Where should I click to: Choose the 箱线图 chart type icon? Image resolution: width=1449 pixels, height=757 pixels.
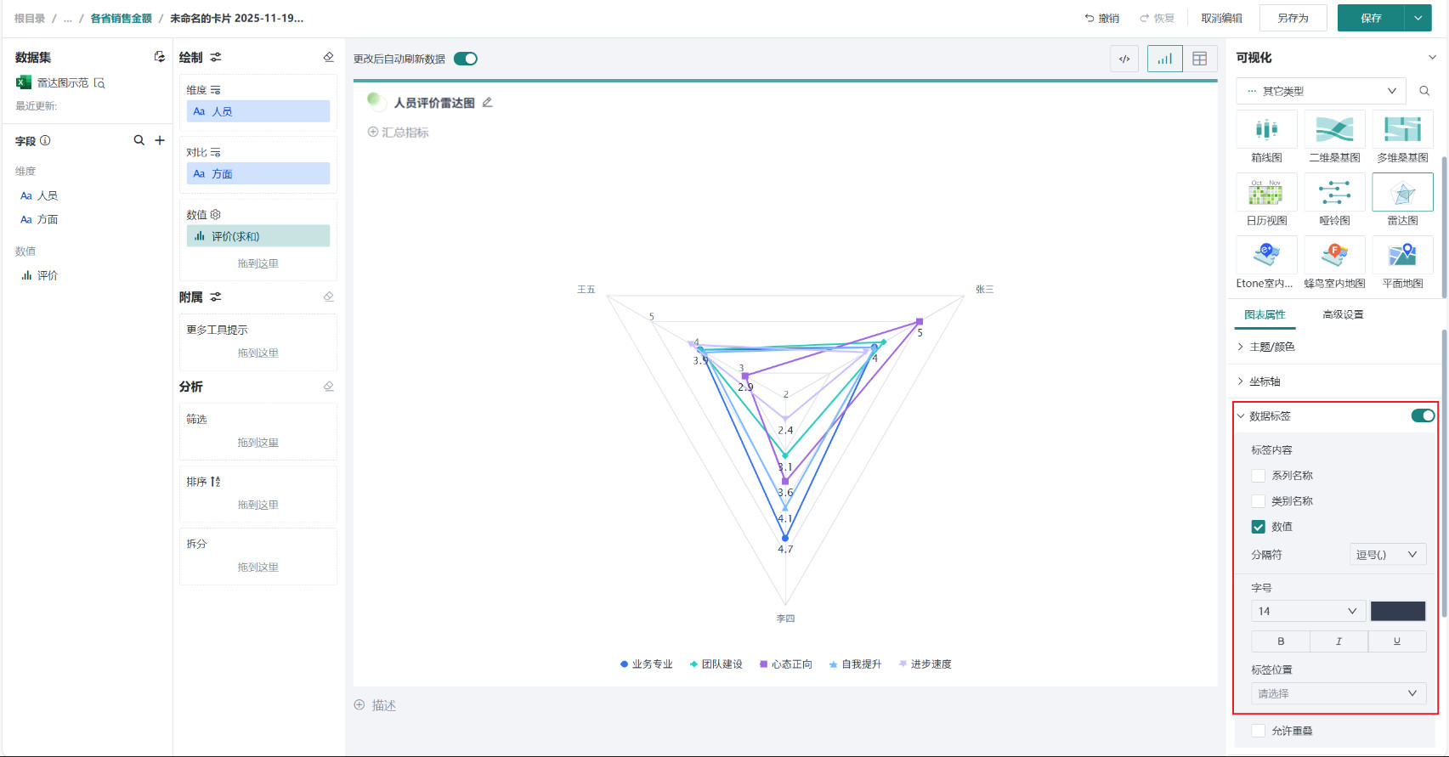[1266, 130]
